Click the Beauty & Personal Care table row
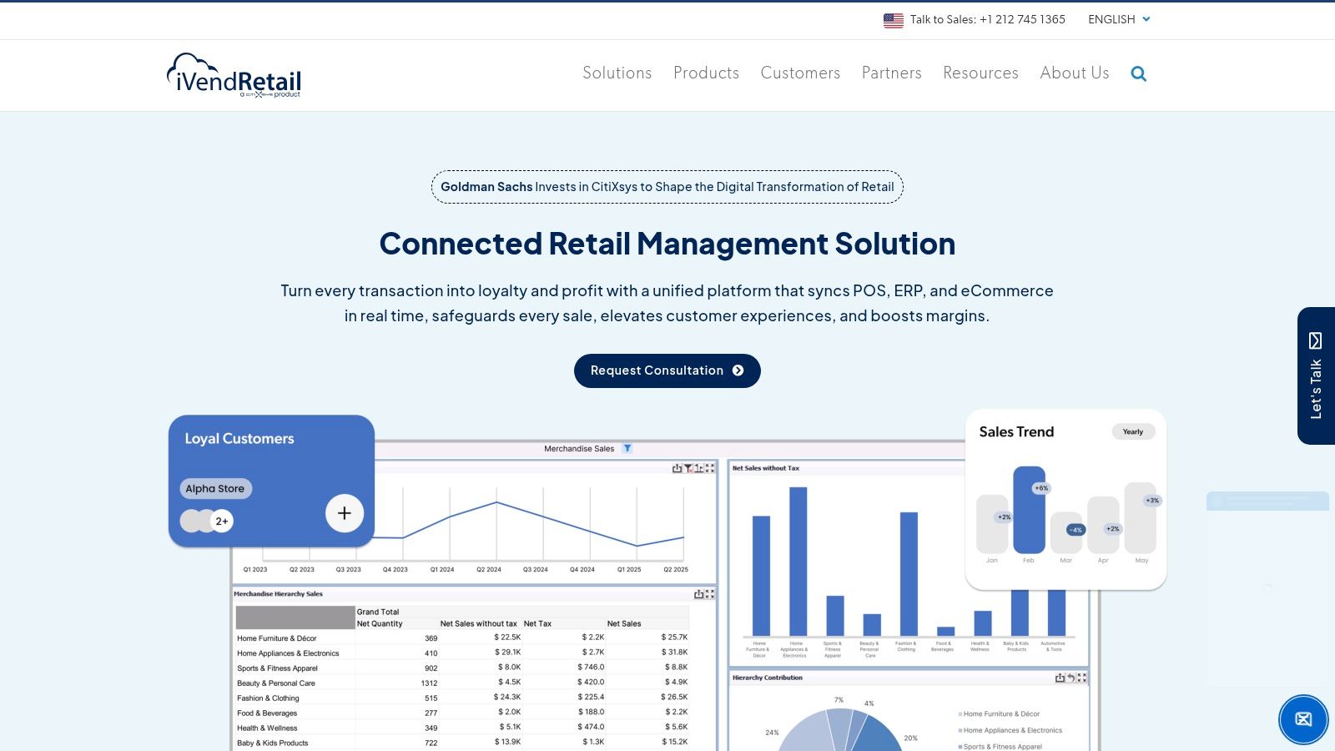 462,683
